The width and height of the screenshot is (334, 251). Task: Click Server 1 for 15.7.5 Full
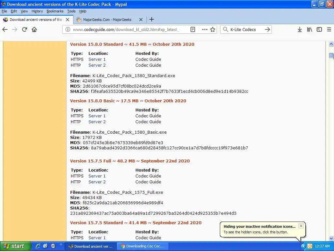[97, 176]
